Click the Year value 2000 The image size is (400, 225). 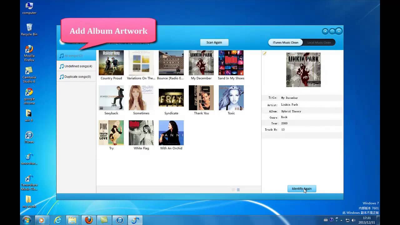click(x=284, y=123)
